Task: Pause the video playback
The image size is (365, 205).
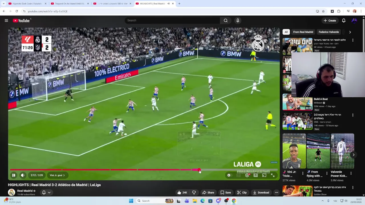Action: click(x=13, y=175)
